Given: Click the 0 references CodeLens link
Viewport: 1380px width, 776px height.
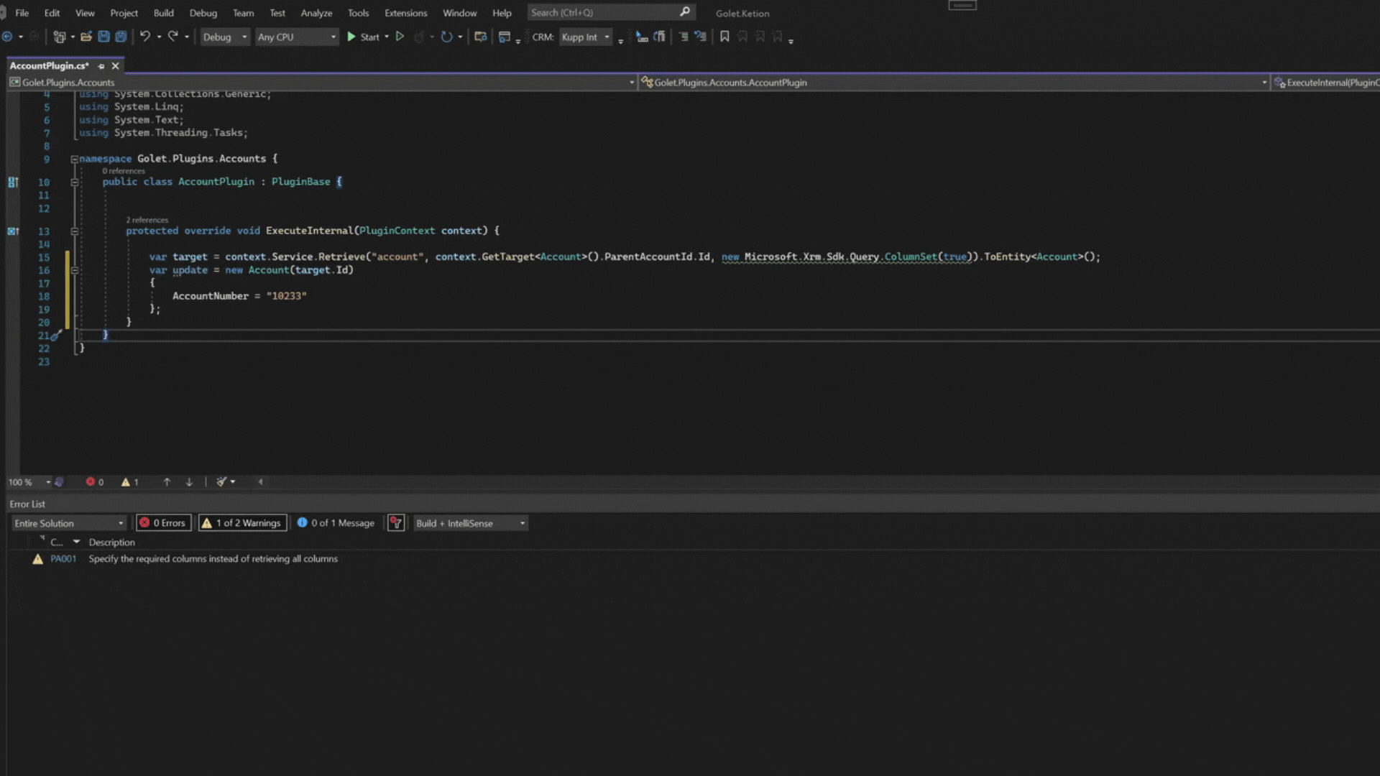Looking at the screenshot, I should click(x=123, y=171).
